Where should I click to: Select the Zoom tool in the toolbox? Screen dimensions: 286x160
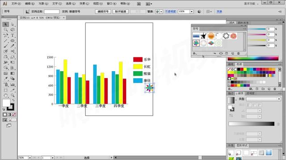(x=13, y=96)
